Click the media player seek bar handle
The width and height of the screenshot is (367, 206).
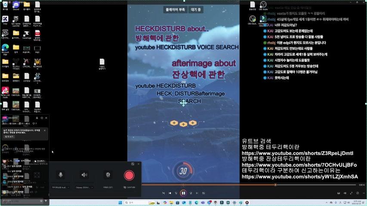tap(275, 185)
